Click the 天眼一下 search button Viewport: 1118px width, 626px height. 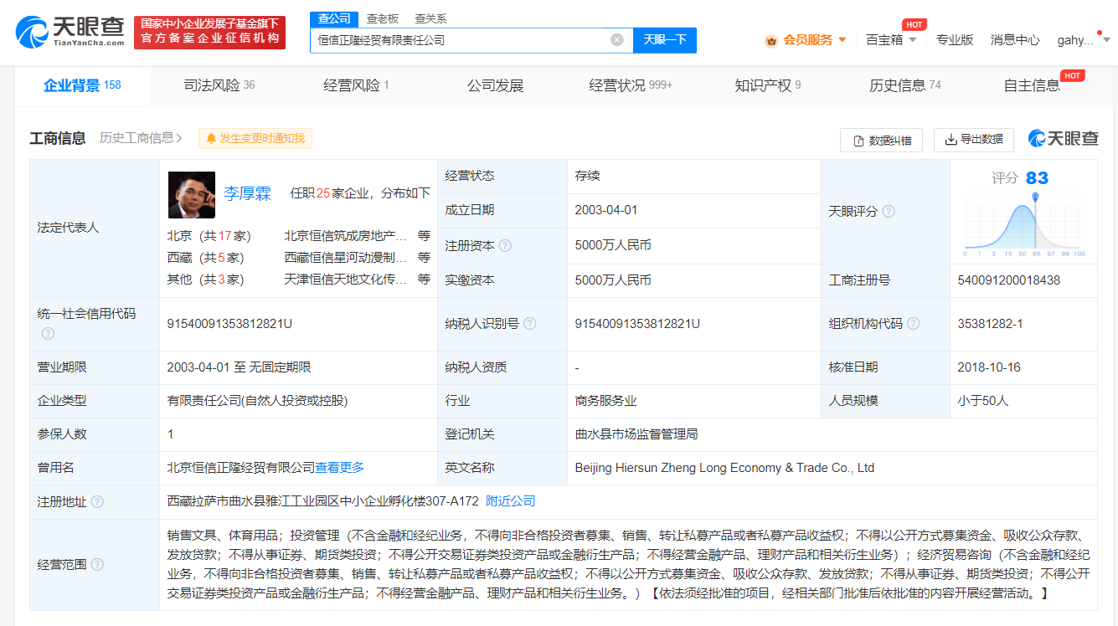(664, 39)
